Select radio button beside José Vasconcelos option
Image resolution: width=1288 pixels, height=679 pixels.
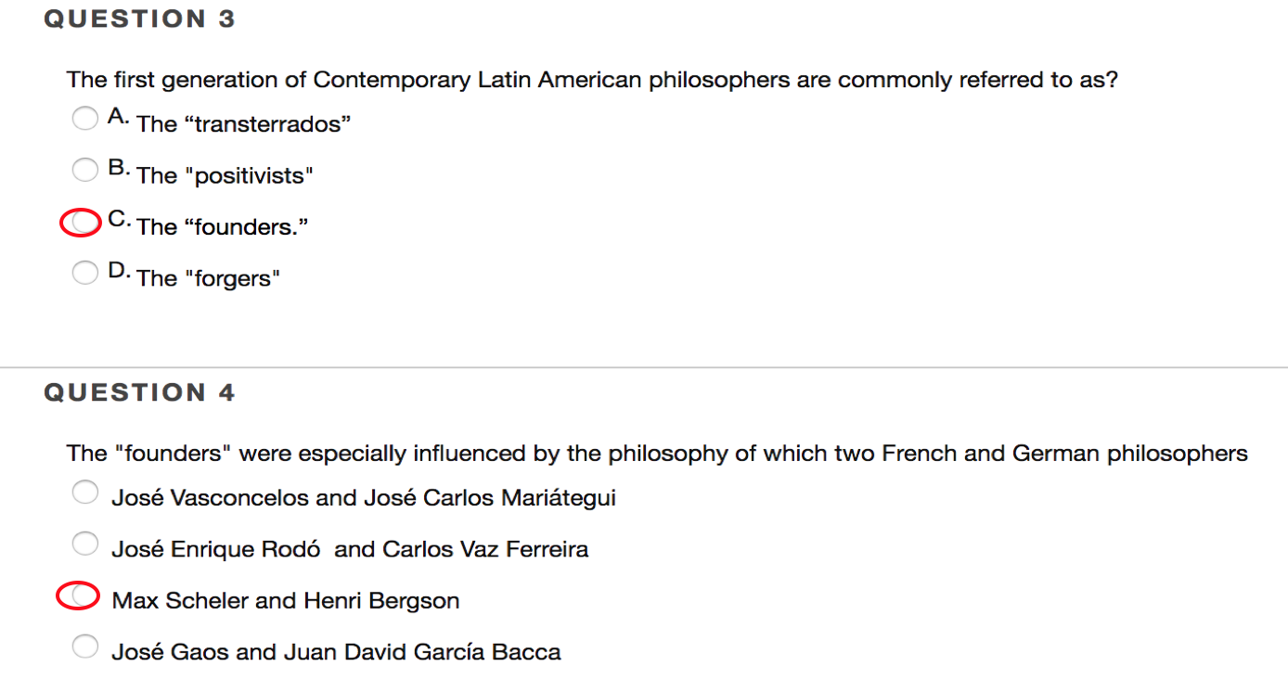[x=84, y=493]
